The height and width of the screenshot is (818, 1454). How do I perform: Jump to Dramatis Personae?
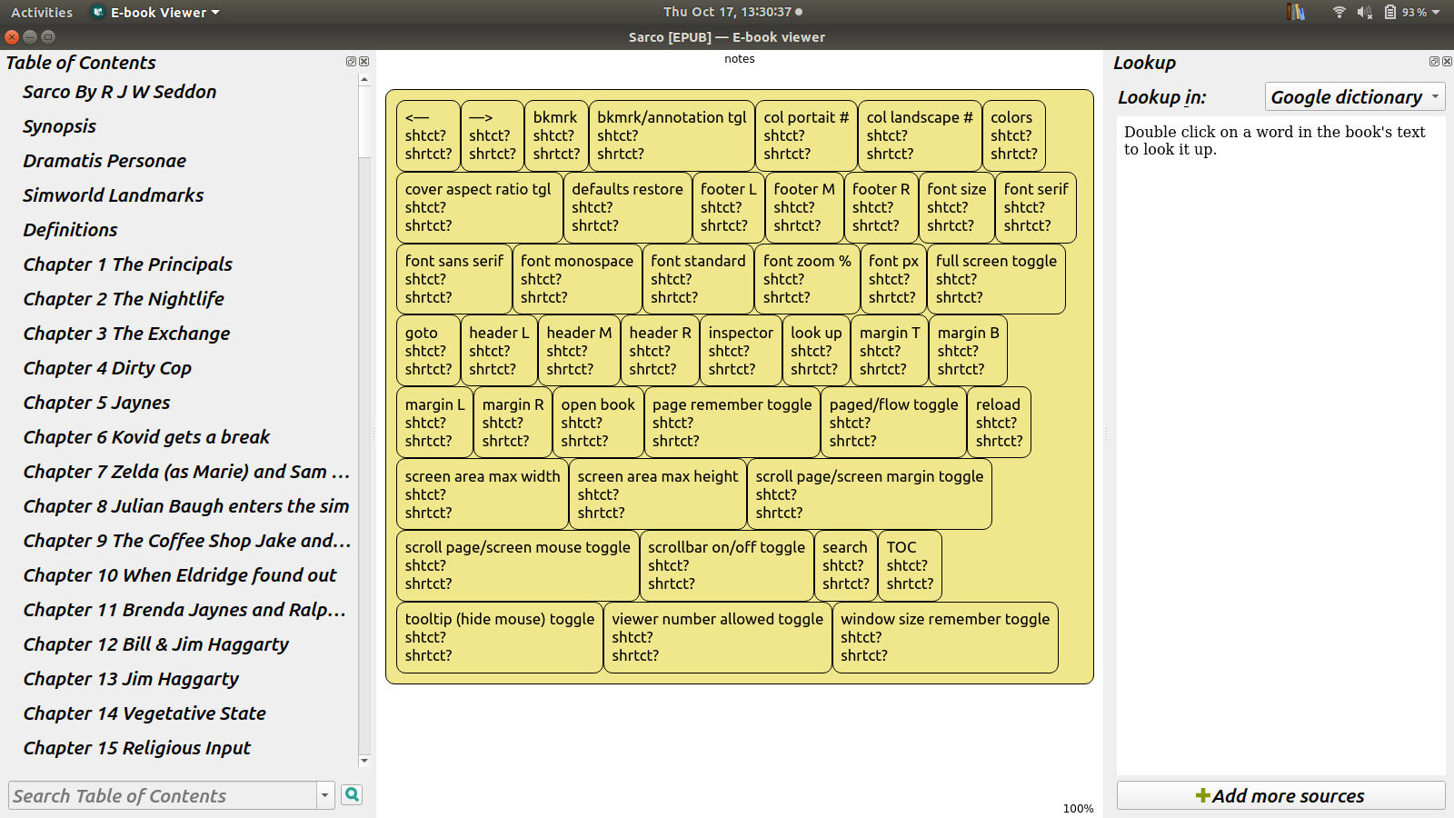click(105, 161)
